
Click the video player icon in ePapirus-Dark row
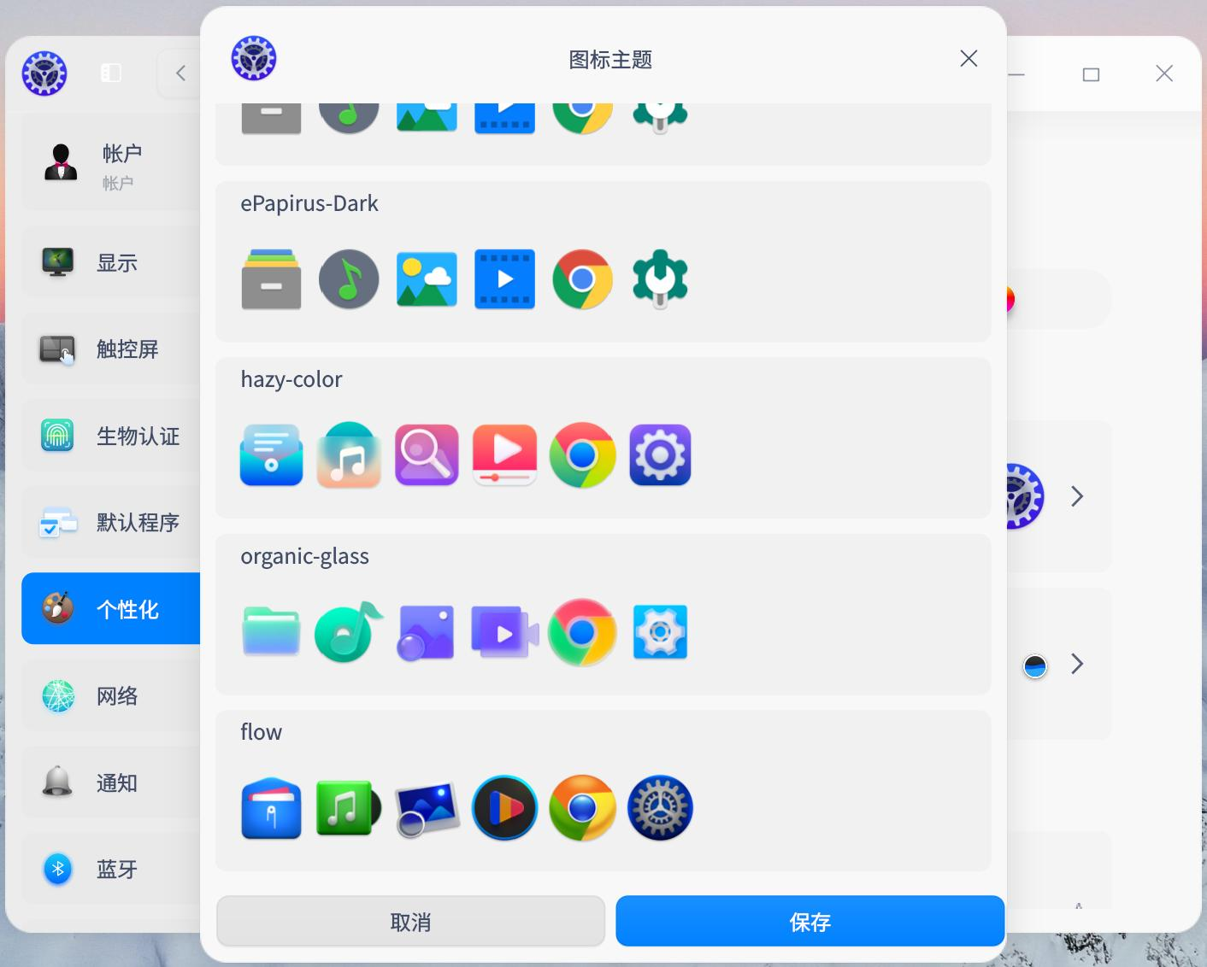pos(504,279)
